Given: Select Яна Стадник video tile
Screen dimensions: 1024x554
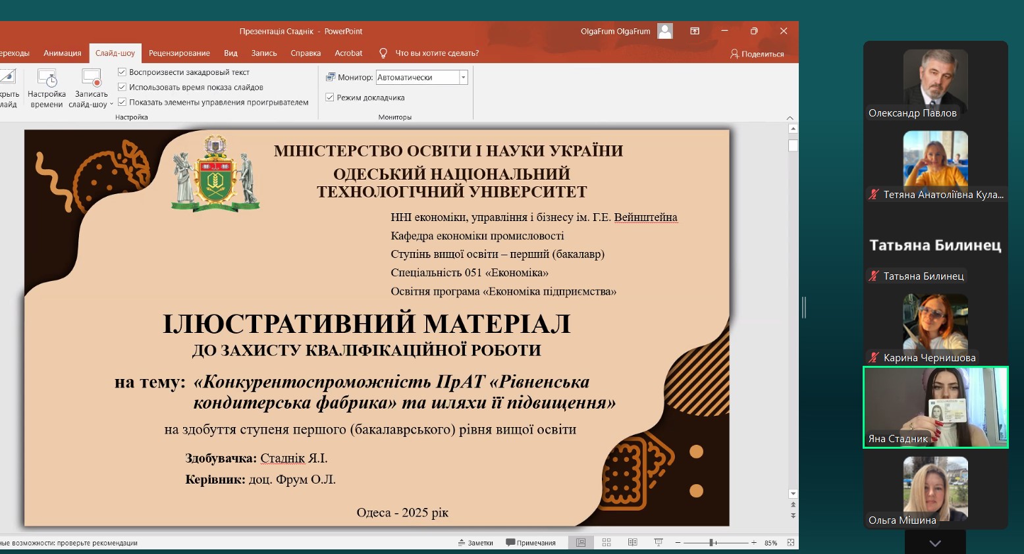Looking at the screenshot, I should pos(936,407).
